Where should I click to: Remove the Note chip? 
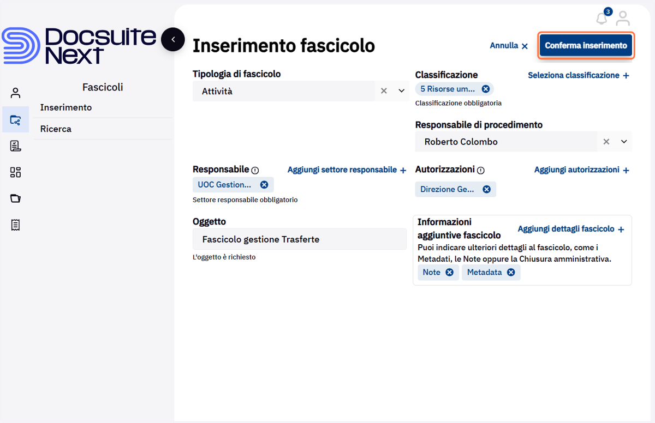[449, 273]
